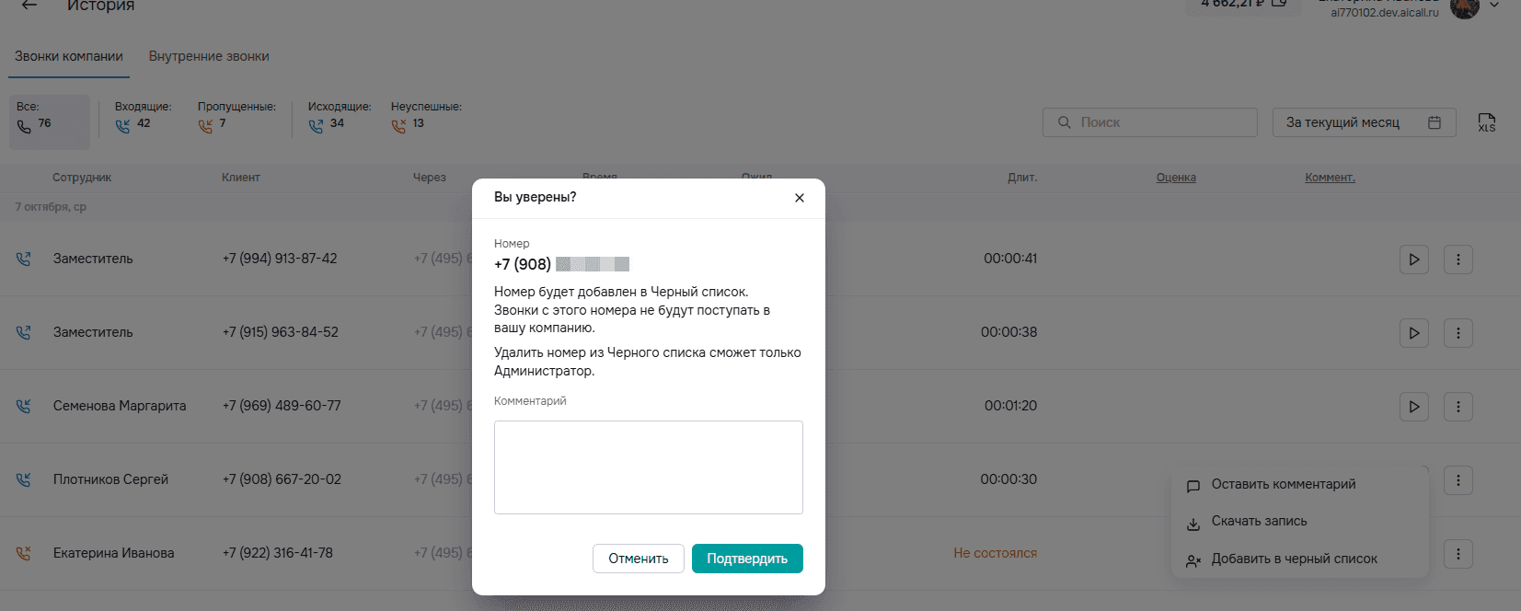
Task: Click the Поиск search field
Action: click(x=1150, y=122)
